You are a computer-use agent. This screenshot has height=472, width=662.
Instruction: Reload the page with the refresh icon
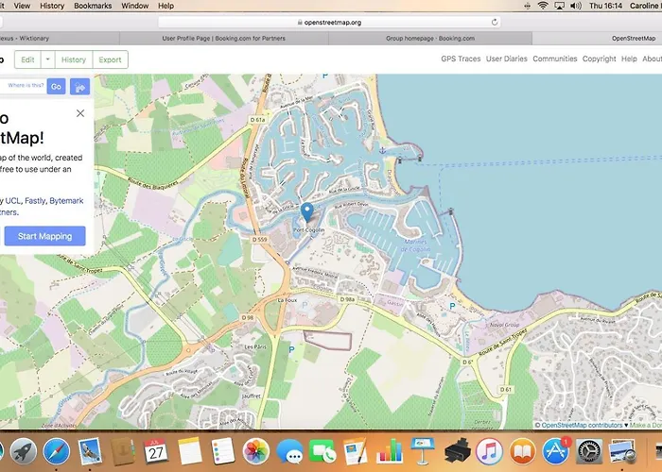[495, 22]
